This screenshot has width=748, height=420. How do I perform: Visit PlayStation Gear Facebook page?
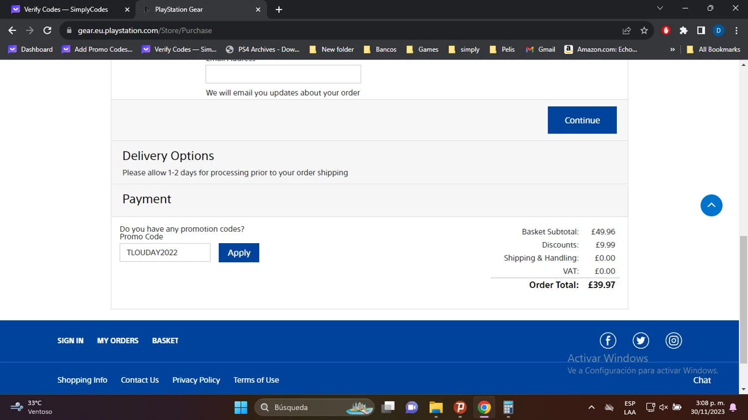608,341
